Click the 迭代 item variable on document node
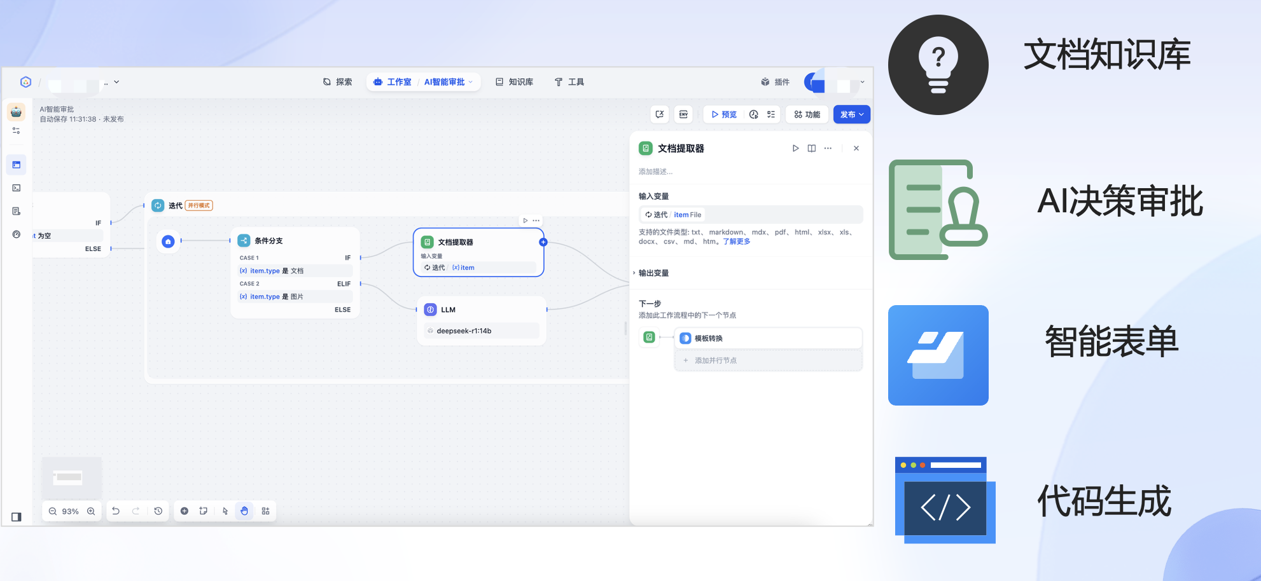 [x=478, y=268]
